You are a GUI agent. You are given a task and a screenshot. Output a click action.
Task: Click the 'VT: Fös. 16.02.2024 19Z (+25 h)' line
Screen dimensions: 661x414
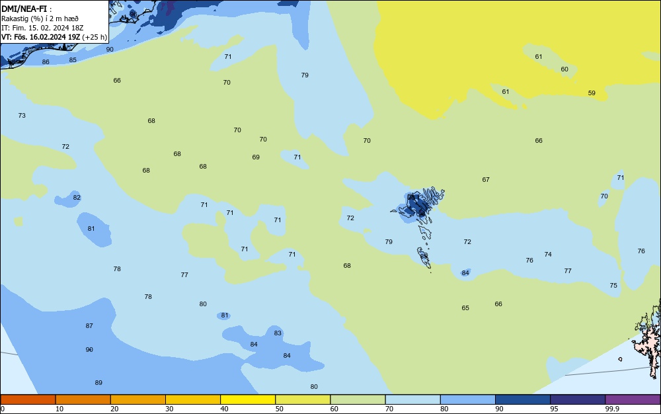(54, 37)
